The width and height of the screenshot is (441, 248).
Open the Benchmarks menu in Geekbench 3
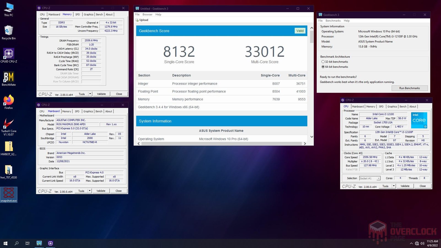(333, 20)
